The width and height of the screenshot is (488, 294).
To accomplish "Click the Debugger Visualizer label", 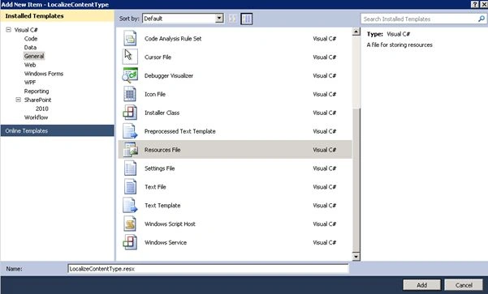I will (x=169, y=75).
